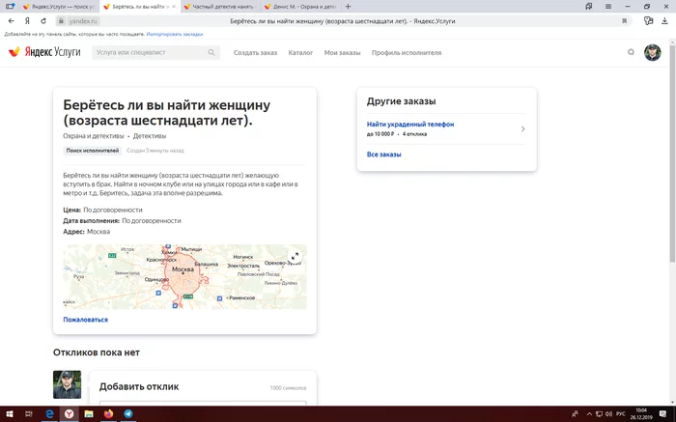Click the language indicator 'РУС'

coord(620,414)
